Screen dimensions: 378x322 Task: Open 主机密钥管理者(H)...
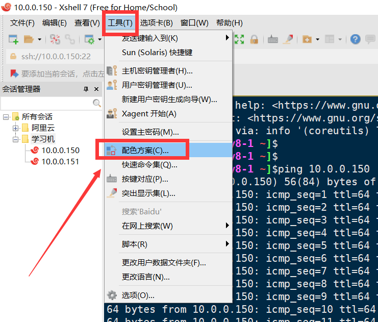point(168,71)
